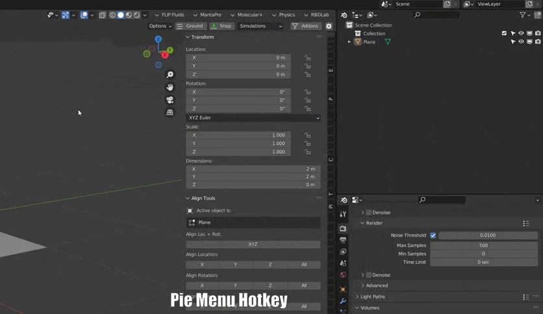Screen dimensions: 543x314
Task: Collapse the Volumes panel
Action: pyautogui.click(x=357, y=308)
